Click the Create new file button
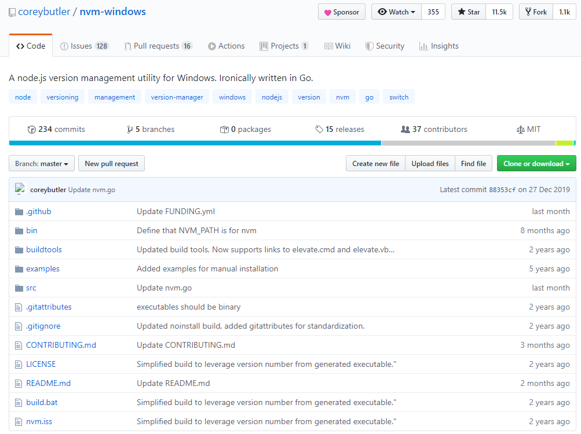Viewport: 581px width, 434px height. pos(376,164)
